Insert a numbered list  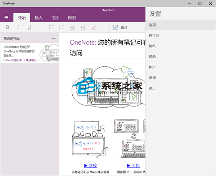coord(62,27)
